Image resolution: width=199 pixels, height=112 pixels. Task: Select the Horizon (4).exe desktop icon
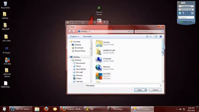99,8
